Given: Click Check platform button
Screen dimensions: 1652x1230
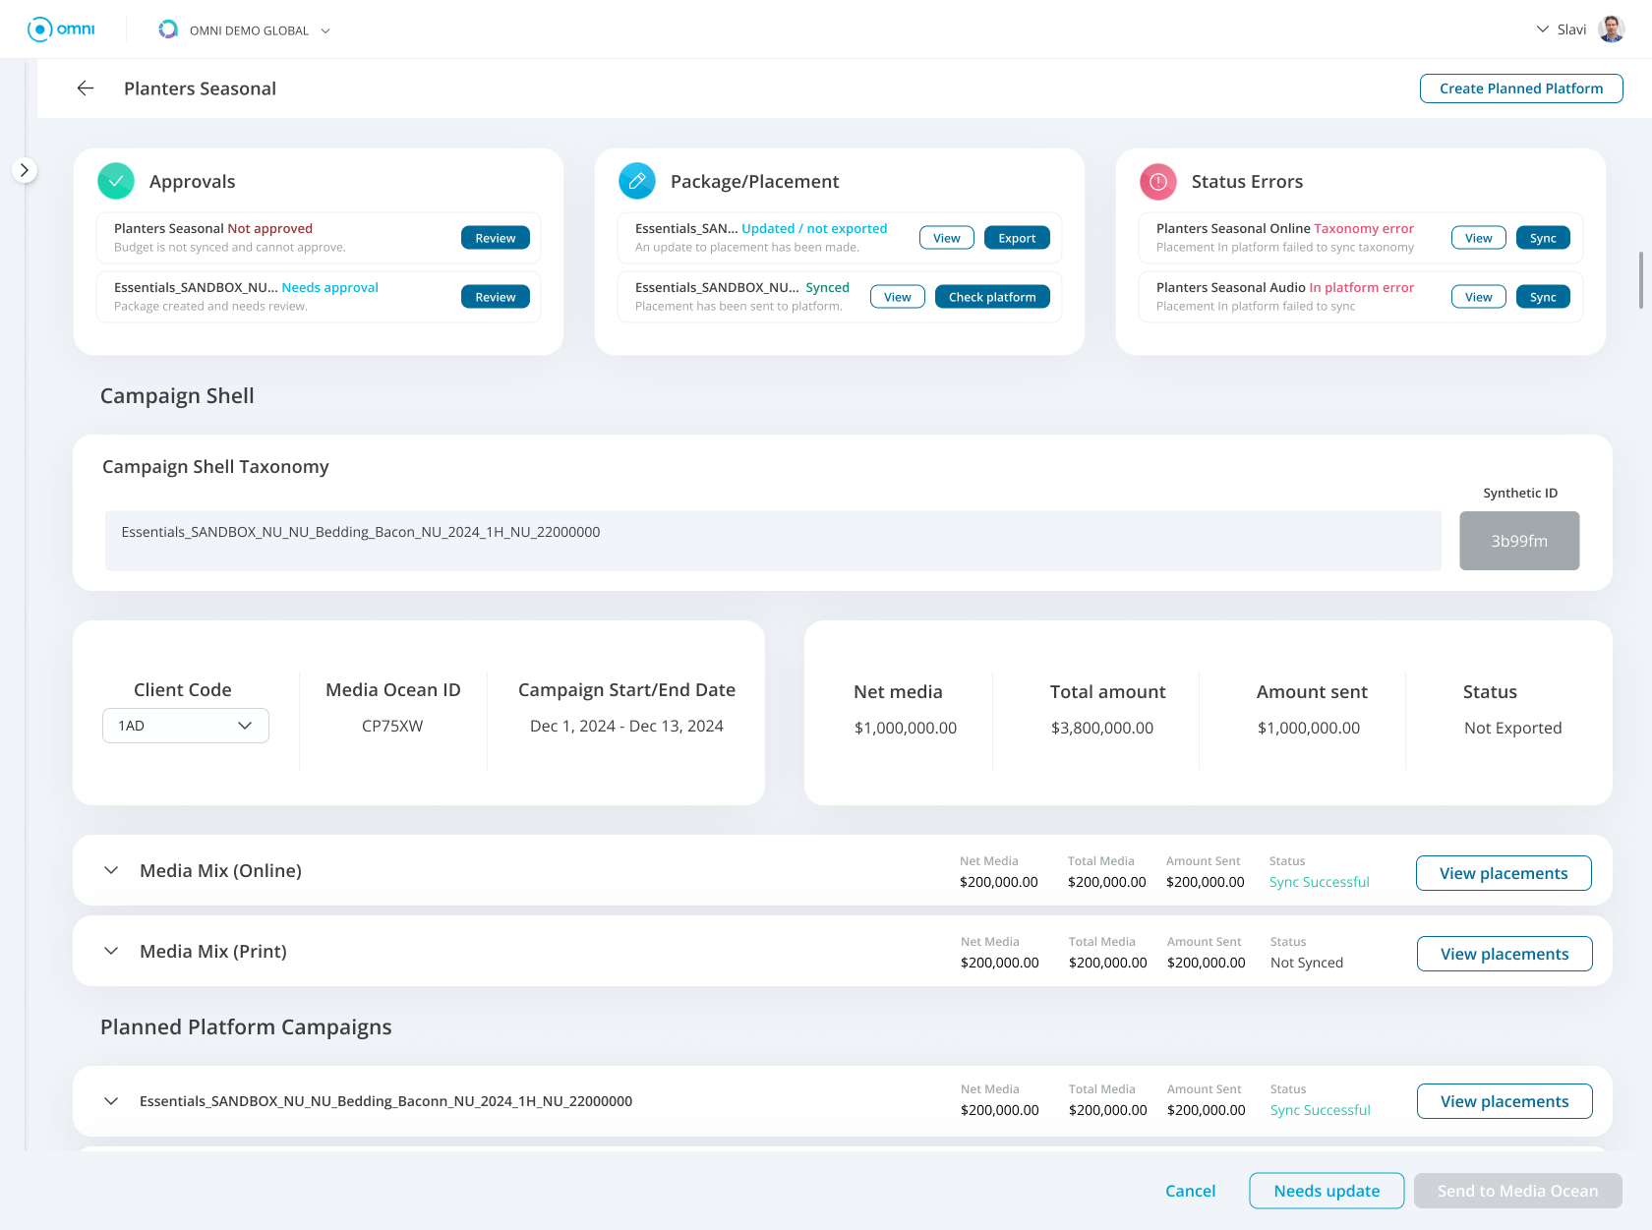Looking at the screenshot, I should coord(992,297).
